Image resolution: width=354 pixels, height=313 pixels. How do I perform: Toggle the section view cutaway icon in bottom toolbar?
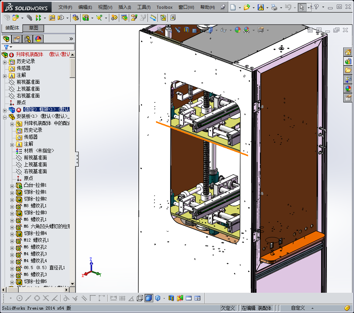(171, 298)
